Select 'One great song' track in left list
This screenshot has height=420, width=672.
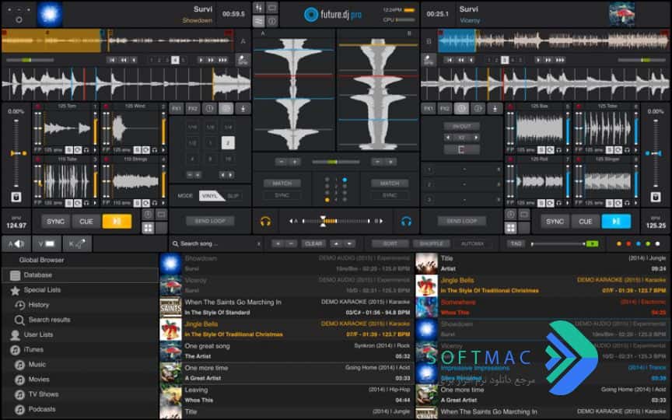pyautogui.click(x=285, y=351)
